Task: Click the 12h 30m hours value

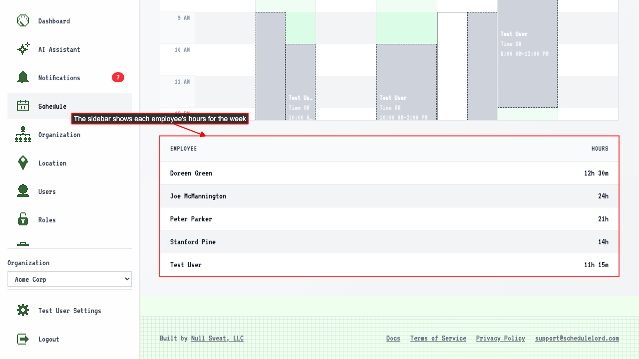Action: click(596, 173)
